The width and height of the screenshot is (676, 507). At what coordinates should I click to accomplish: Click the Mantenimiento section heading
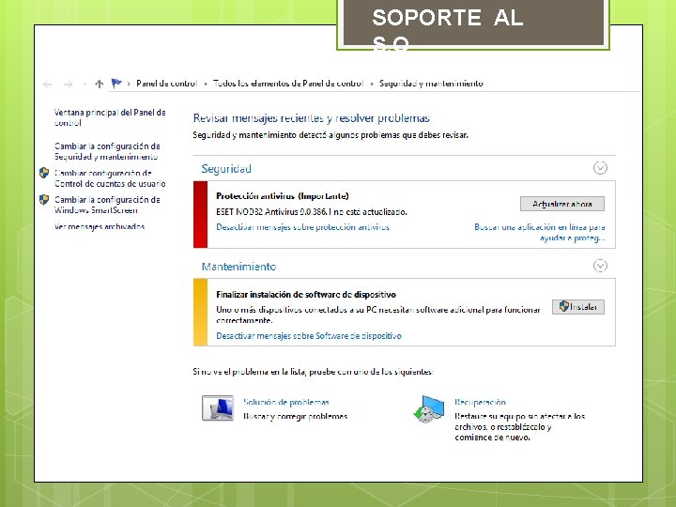[238, 267]
